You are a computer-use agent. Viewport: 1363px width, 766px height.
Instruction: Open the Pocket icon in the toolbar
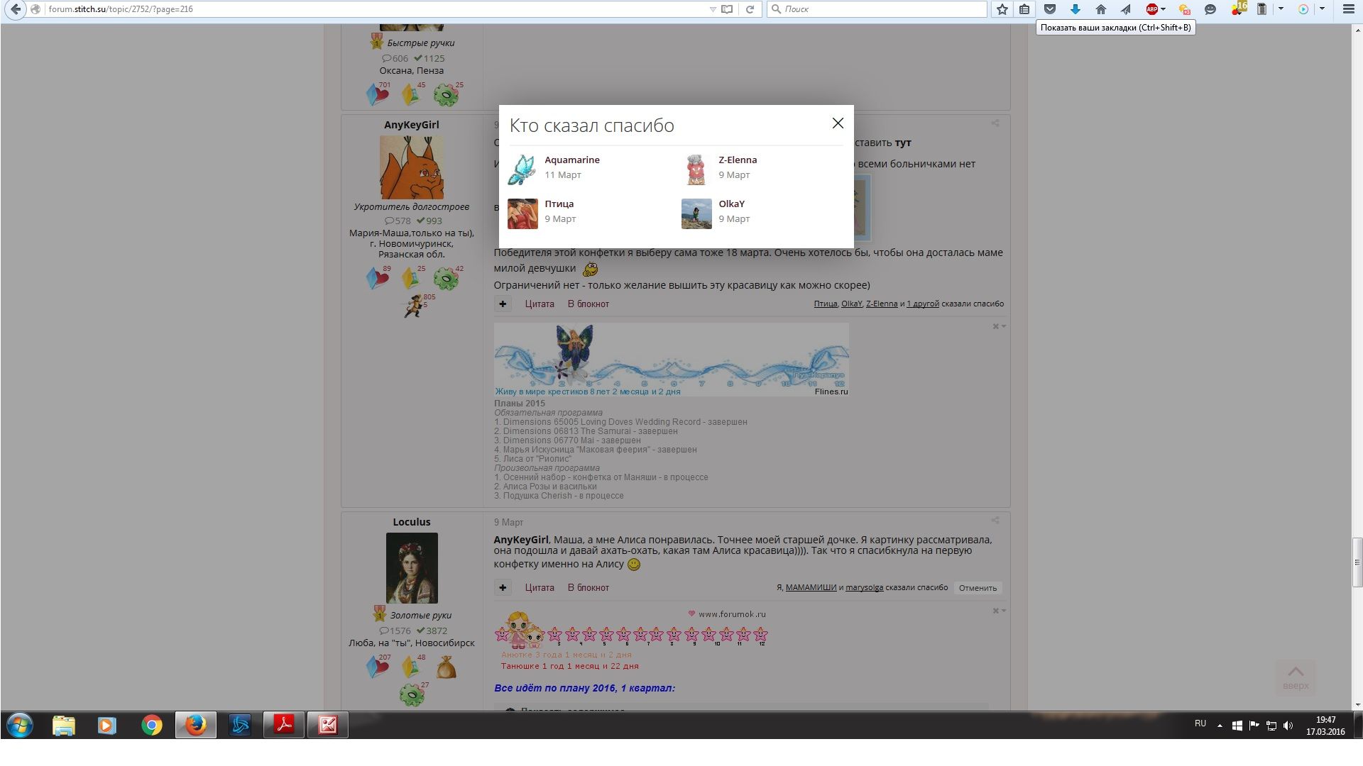tap(1049, 9)
